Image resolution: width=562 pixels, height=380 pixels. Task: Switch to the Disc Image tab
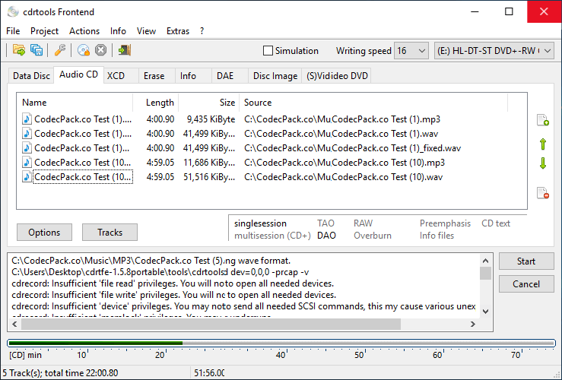click(x=275, y=76)
